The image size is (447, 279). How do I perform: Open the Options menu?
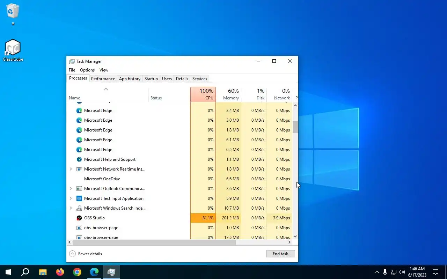point(87,70)
